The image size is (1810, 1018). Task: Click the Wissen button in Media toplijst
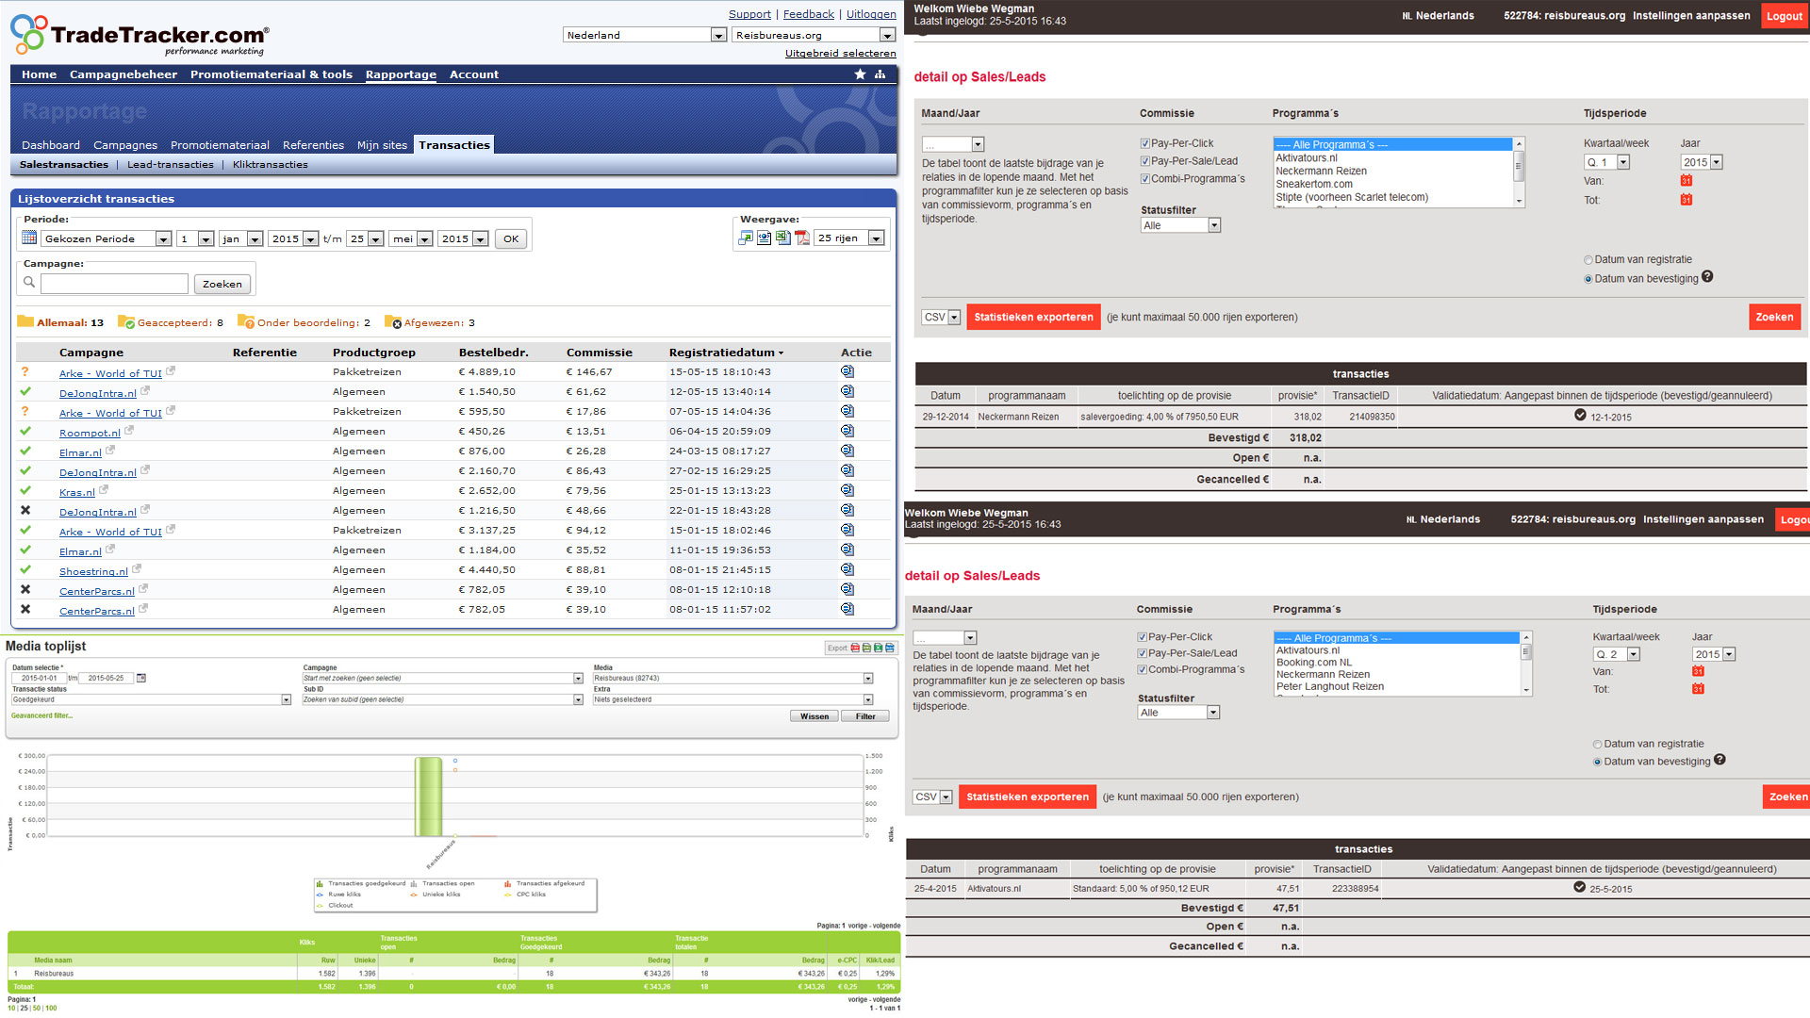pyautogui.click(x=814, y=716)
